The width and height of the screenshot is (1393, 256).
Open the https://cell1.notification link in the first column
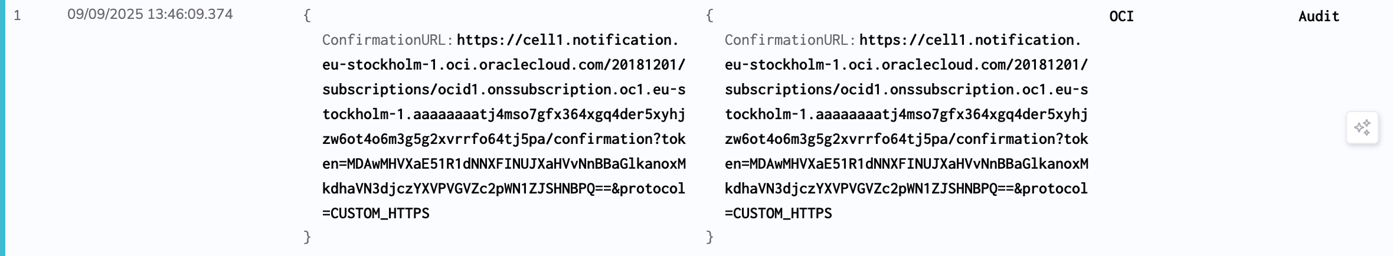pos(568,40)
